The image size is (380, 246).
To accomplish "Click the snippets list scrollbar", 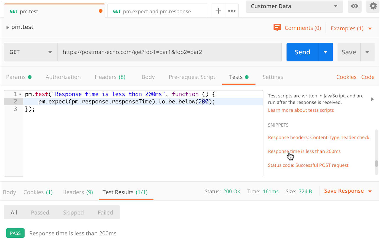I will point(376,163).
